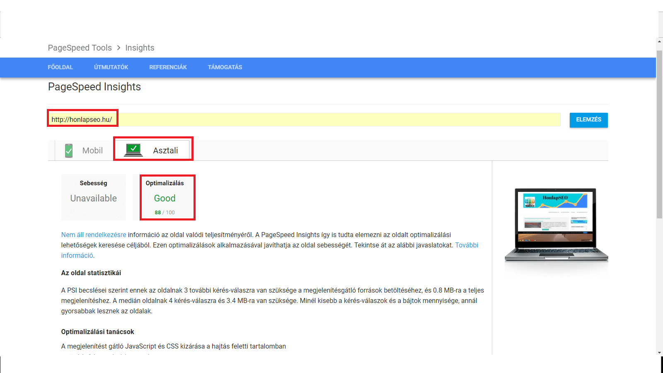Click the laptop icon on Asztali tab

coord(133,150)
